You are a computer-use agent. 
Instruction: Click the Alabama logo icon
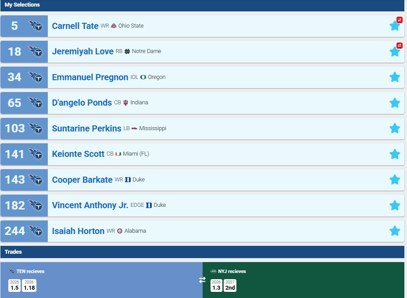point(120,231)
